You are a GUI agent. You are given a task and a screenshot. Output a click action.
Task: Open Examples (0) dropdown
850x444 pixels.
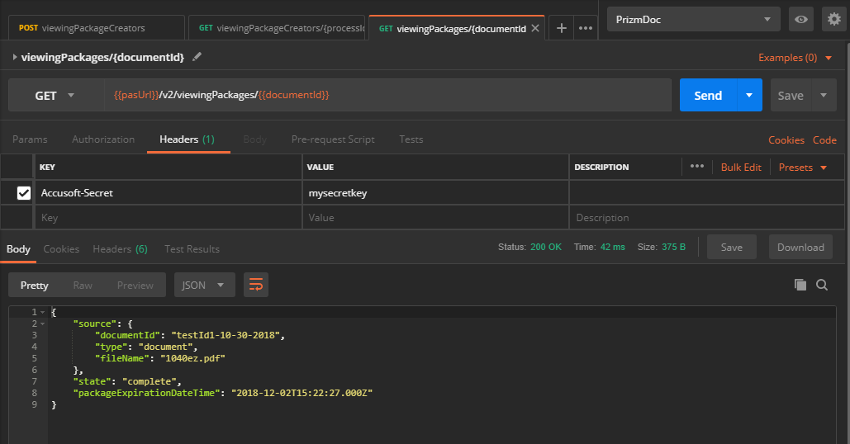click(795, 58)
